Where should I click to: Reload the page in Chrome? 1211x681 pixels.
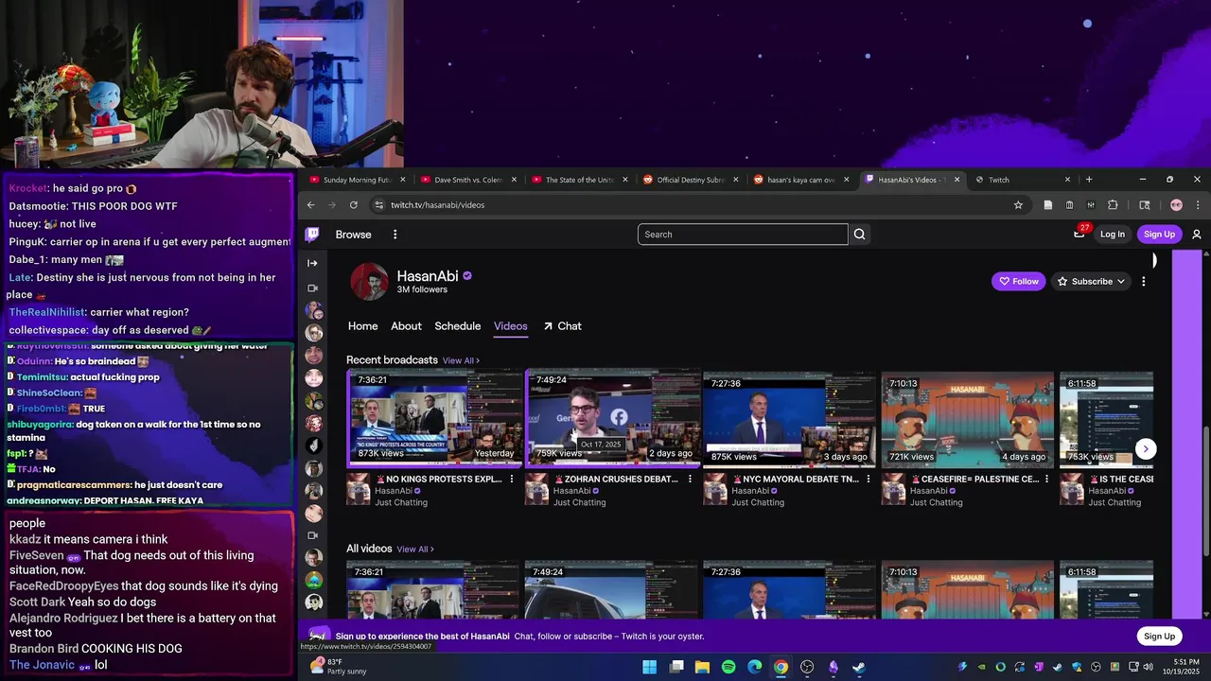click(x=354, y=205)
